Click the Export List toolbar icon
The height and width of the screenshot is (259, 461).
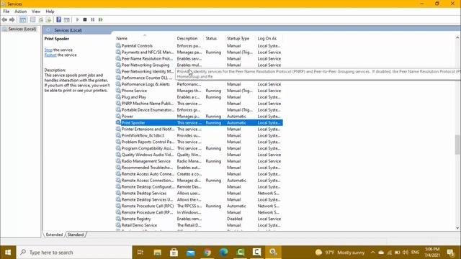(x=48, y=19)
